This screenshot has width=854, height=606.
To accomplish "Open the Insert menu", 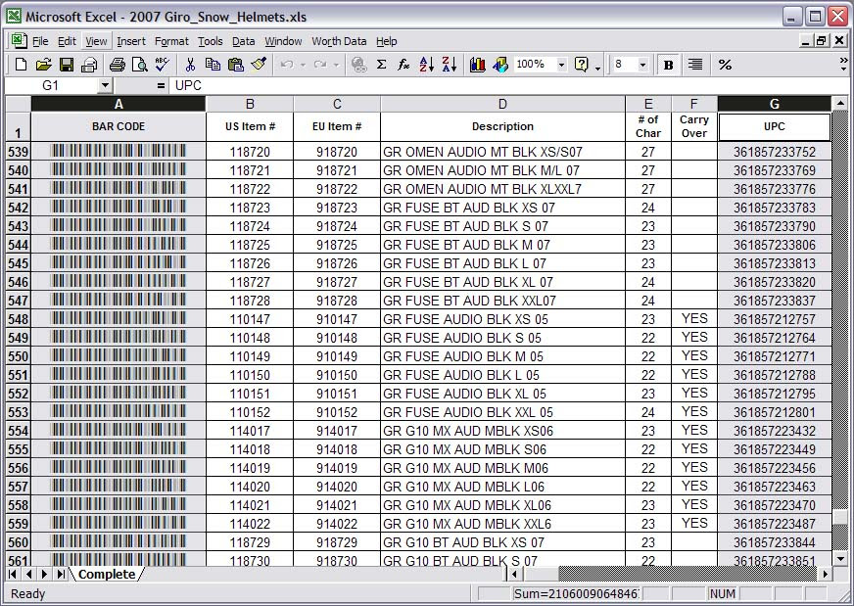I will (130, 41).
